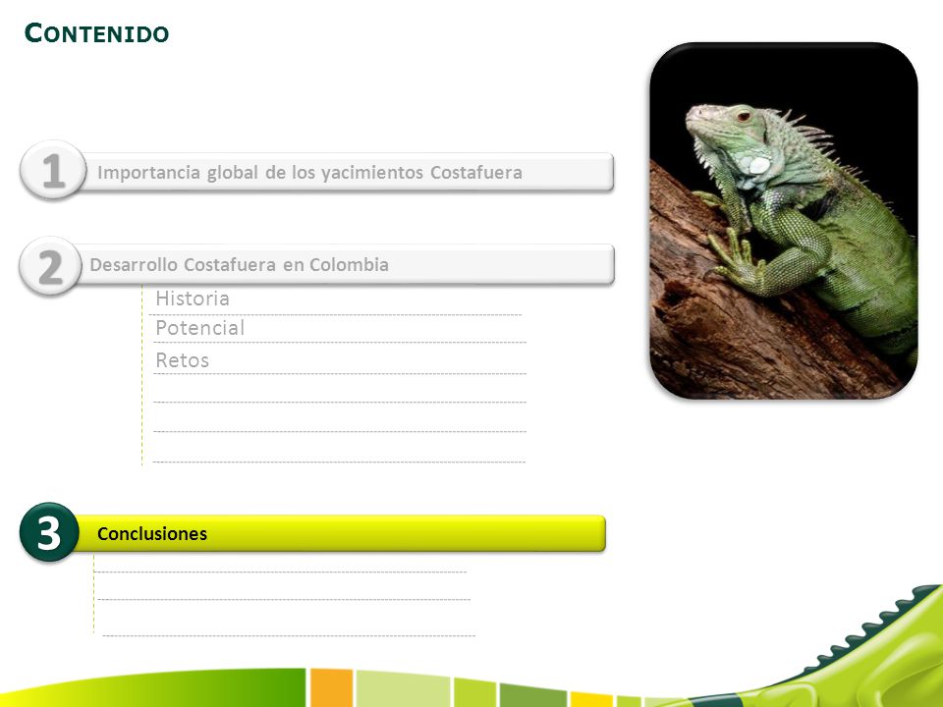The width and height of the screenshot is (943, 707).
Task: Click the Potencial sub-item
Action: coord(199,328)
